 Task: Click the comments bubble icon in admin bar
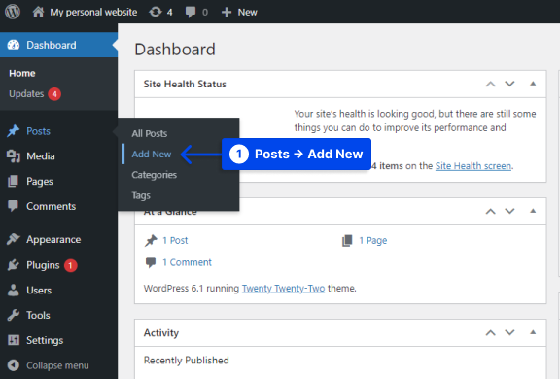[191, 12]
